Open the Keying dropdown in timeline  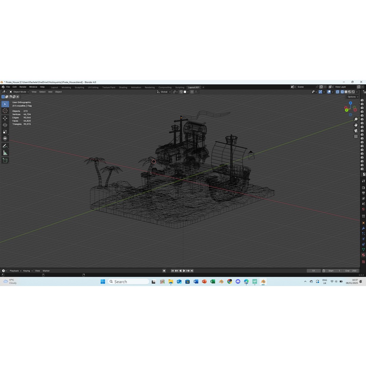coord(28,271)
